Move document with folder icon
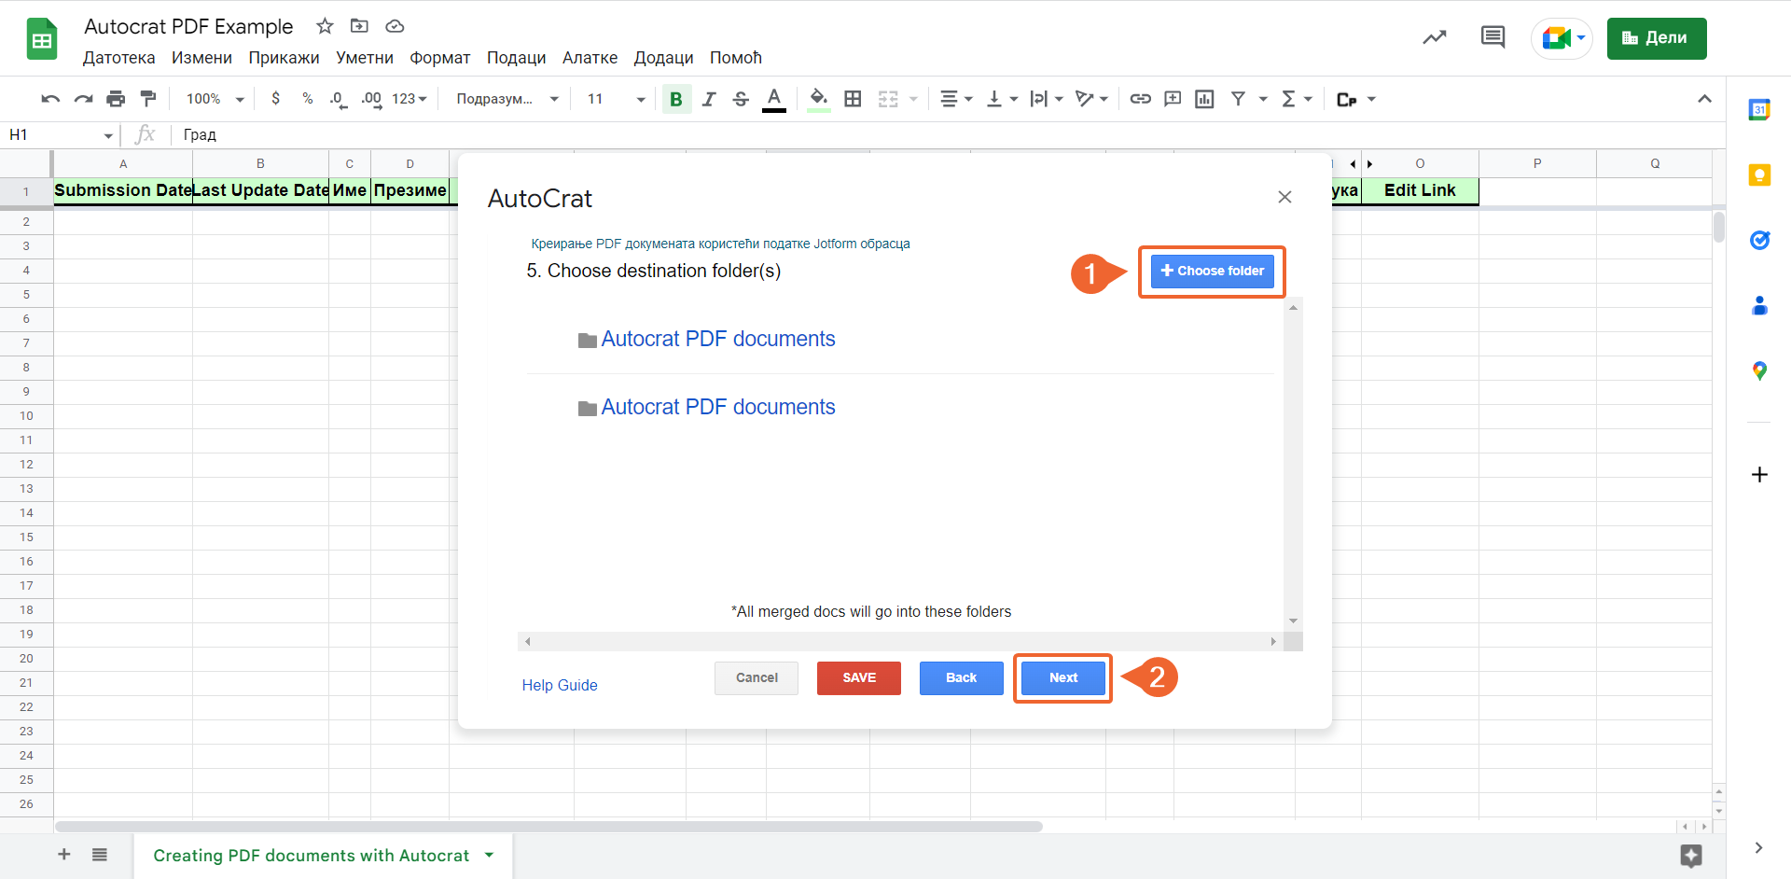 [359, 26]
